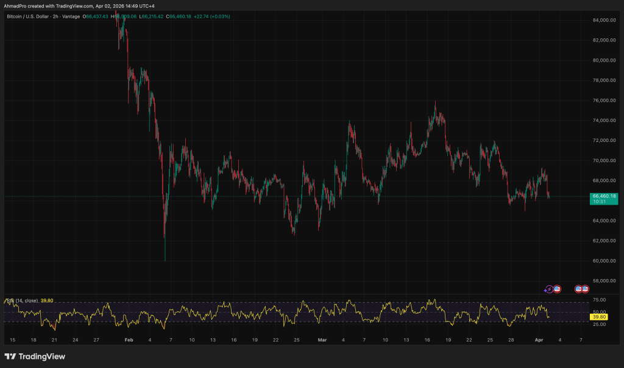Screen dimensions: 624x368
Task: Select the Mar label on the time axis
Action: 322,339
